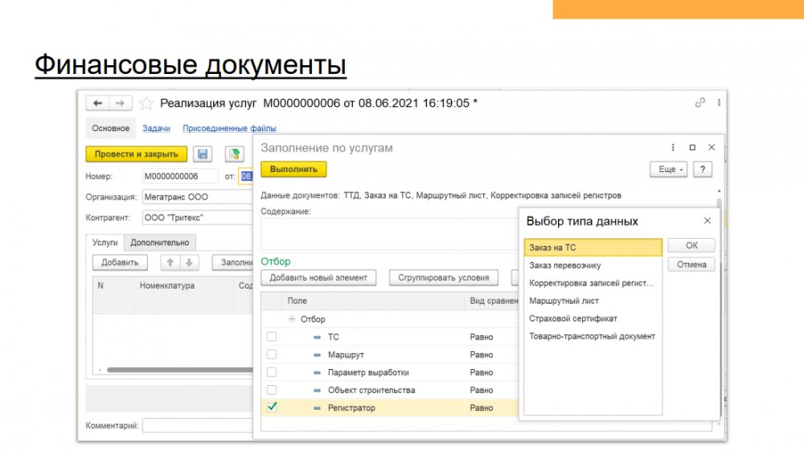This screenshot has width=804, height=451.
Task: Enable the ТС filter checkbox
Action: tap(272, 337)
